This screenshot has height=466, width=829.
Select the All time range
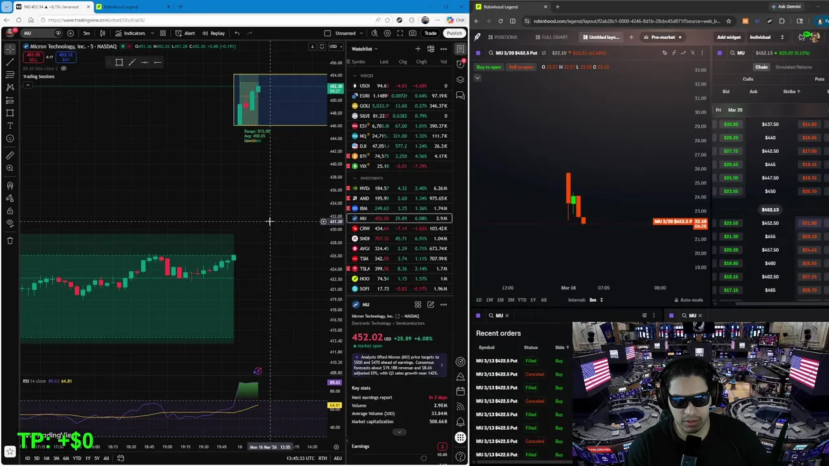tap(106, 458)
